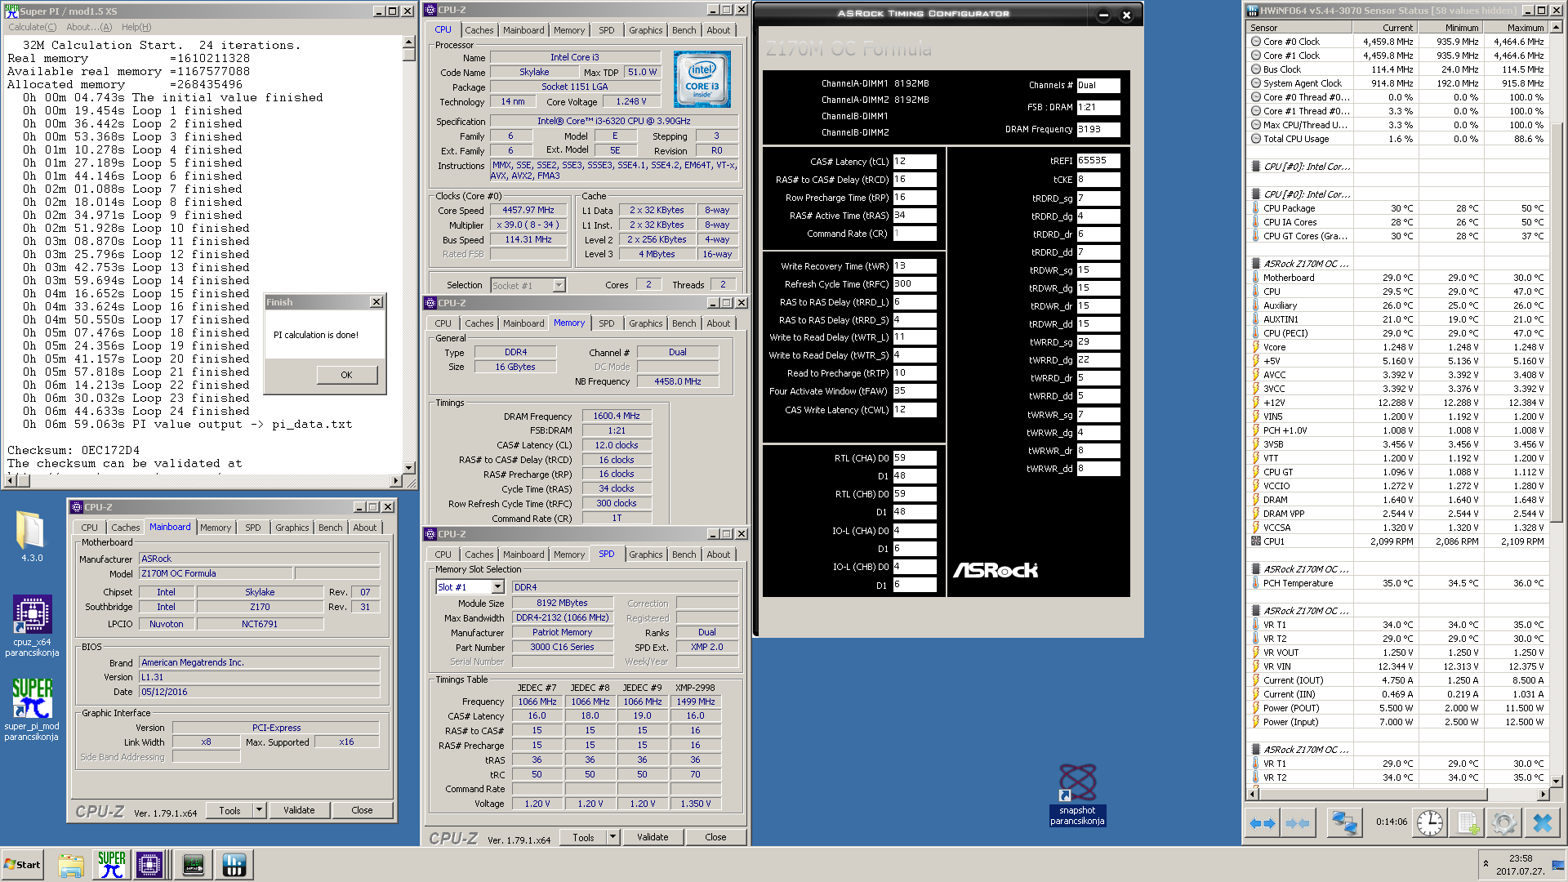
Task: Open HWiNFO sensor settings gear icon
Action: [x=1503, y=823]
